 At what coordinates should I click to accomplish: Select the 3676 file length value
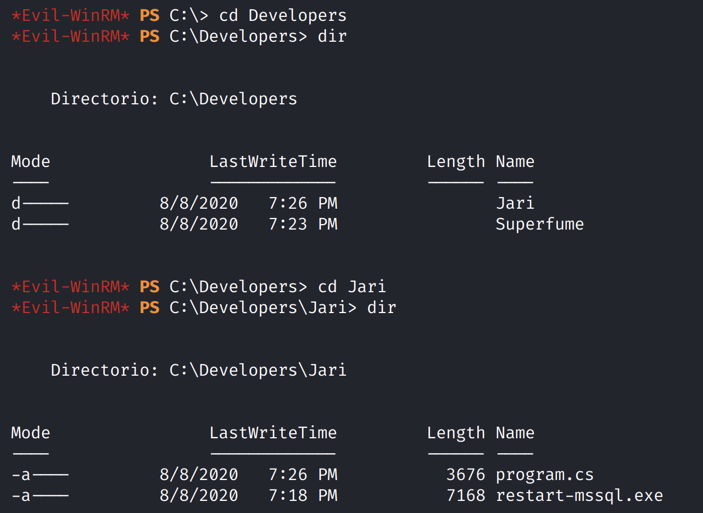pos(466,475)
